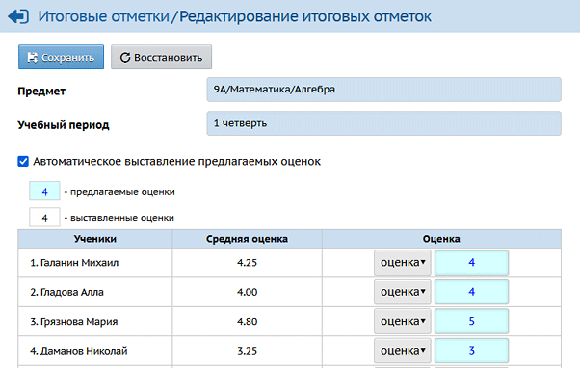Image resolution: width=580 pixels, height=368 pixels.
Task: Click average grade 4.25
Action: tap(247, 263)
